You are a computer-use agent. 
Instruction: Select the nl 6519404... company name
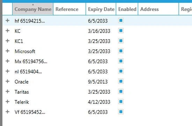pyautogui.click(x=28, y=72)
